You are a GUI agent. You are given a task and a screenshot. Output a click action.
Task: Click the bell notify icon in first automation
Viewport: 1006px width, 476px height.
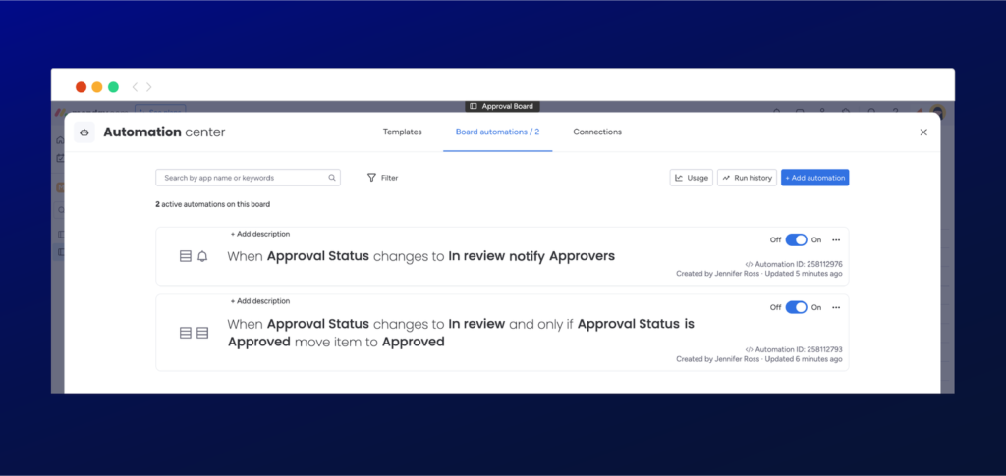(202, 257)
